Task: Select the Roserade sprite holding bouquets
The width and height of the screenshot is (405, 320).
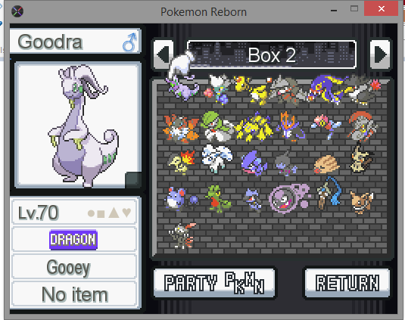Action: tap(217, 89)
